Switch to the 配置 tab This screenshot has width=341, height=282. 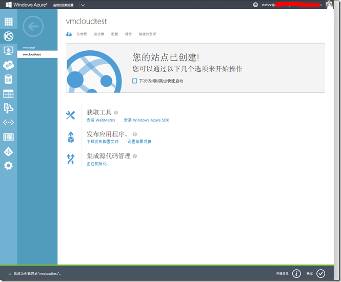(115, 34)
